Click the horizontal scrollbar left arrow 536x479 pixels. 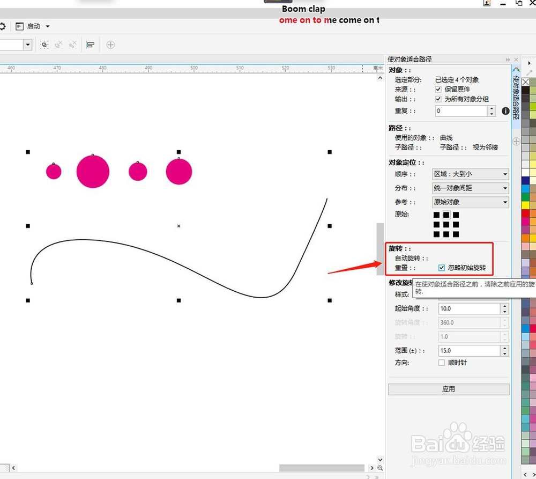(x=13, y=468)
